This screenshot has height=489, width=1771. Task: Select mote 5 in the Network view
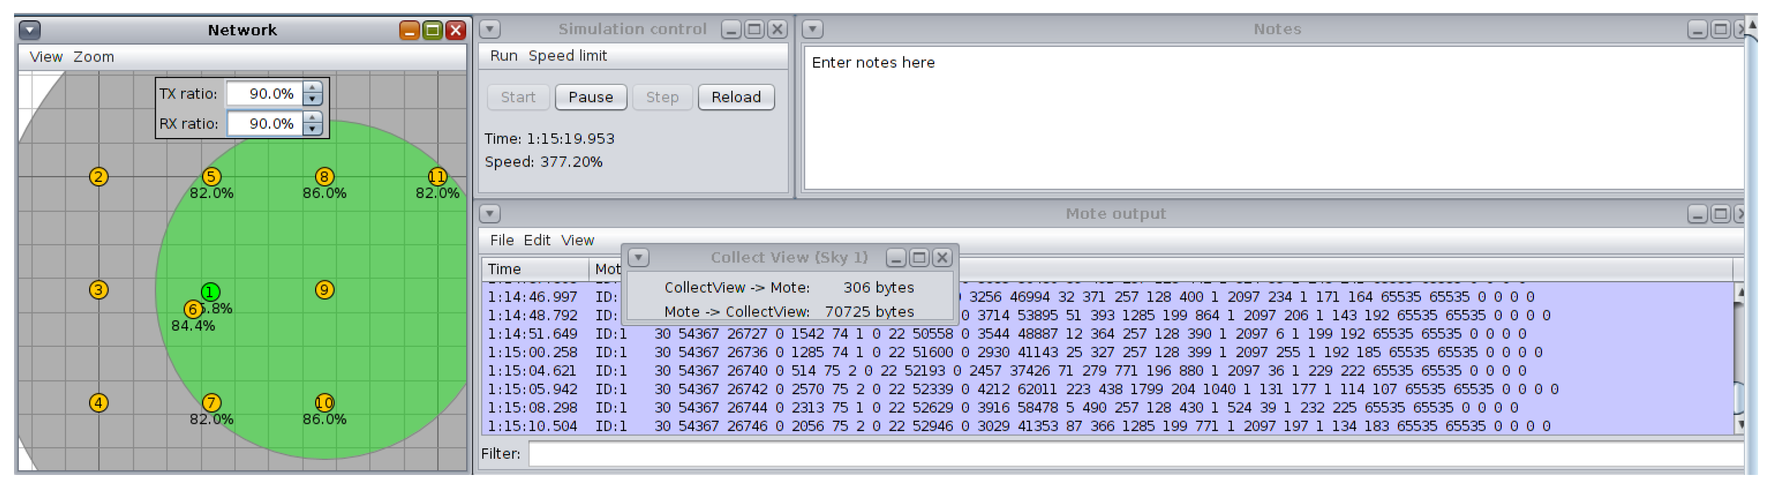pyautogui.click(x=211, y=177)
